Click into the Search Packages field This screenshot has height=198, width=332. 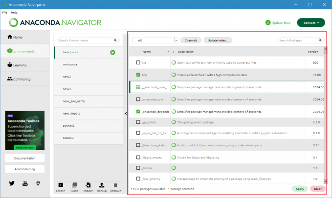[x=300, y=40]
